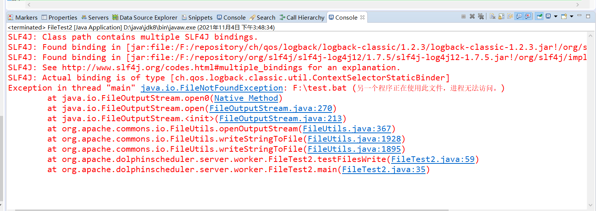Click the SLF4J line mentioning logback-classic-1.2.3.jar
Screen dimensions: 596x211
[x=297, y=47]
